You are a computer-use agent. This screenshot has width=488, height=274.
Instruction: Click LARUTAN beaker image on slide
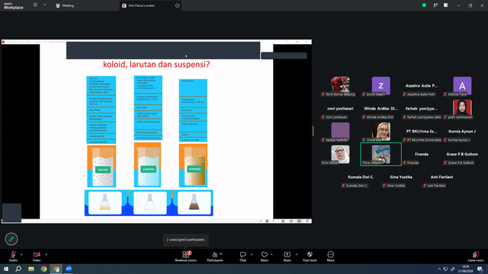(x=147, y=165)
